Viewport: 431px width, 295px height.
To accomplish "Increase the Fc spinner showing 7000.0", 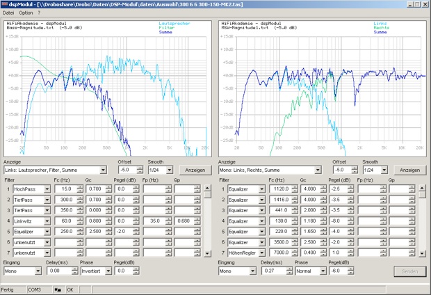I will 293,250.
